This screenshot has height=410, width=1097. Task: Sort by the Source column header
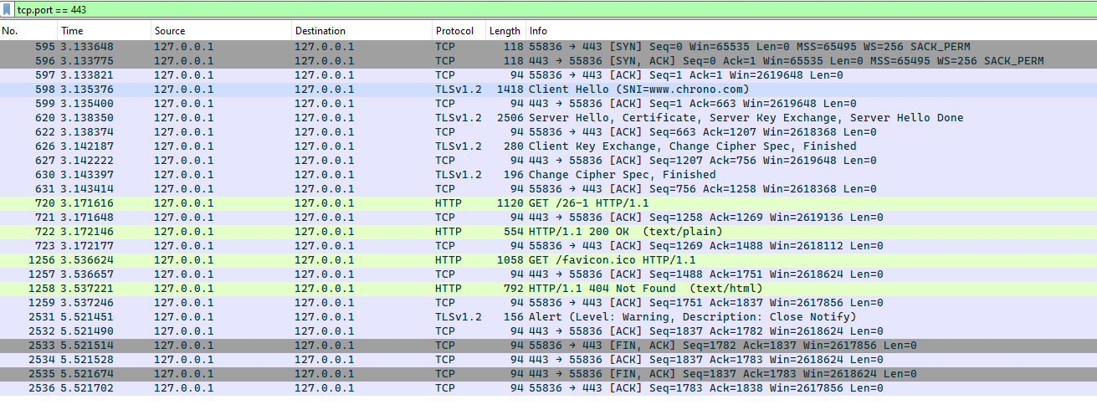tap(221, 31)
